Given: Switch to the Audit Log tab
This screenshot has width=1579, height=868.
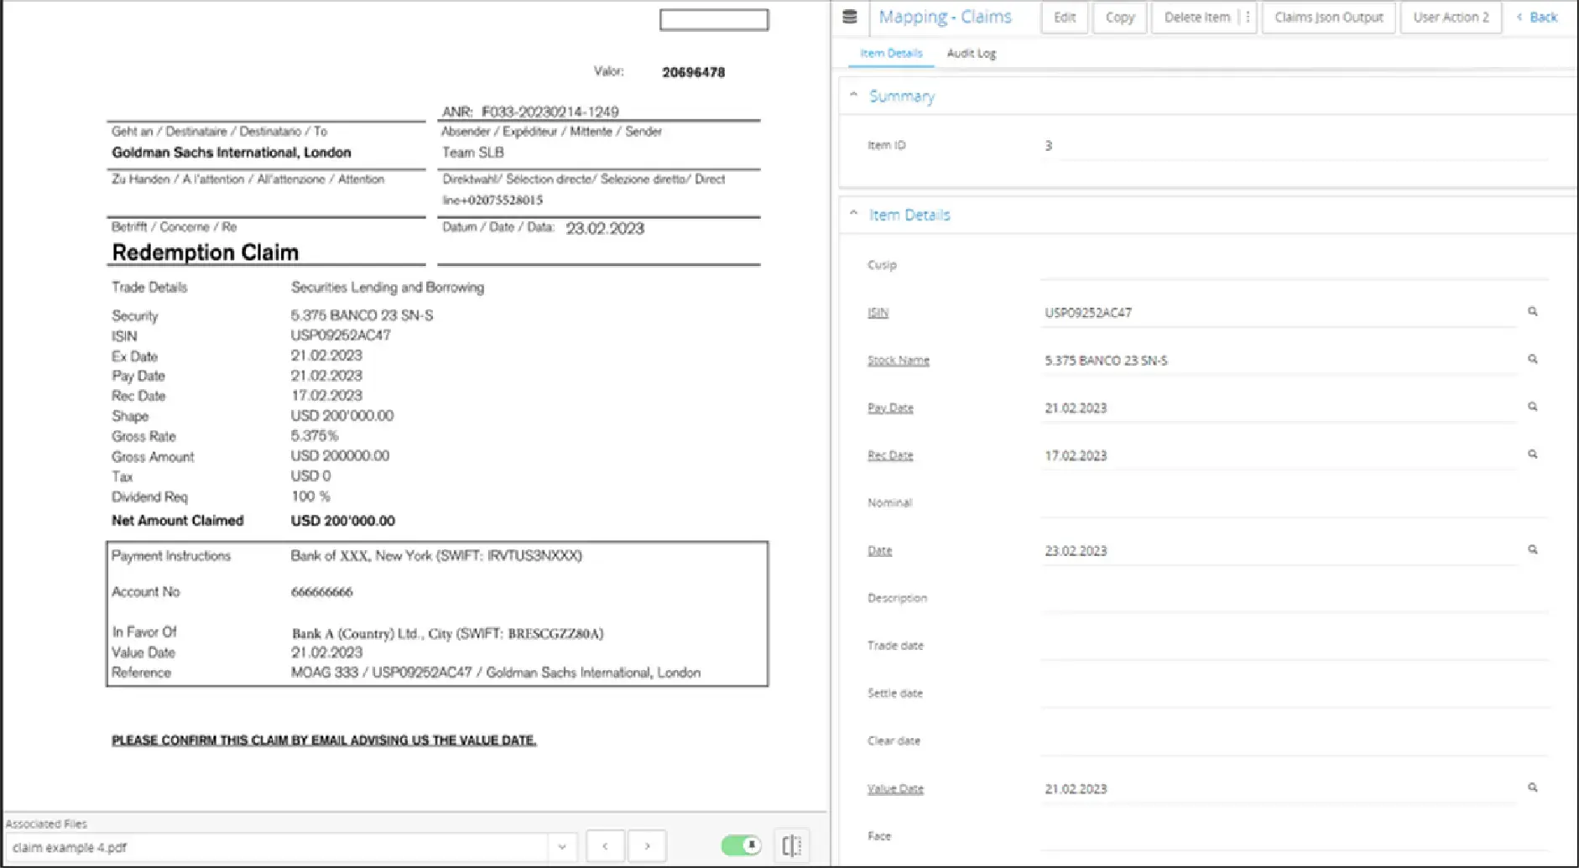Looking at the screenshot, I should coord(971,53).
